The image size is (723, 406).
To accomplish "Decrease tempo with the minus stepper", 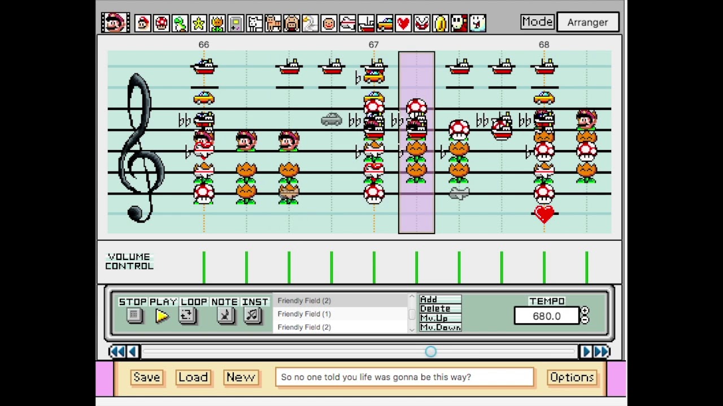I will pos(585,320).
